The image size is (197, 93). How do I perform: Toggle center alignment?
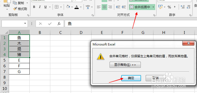pos(104,7)
